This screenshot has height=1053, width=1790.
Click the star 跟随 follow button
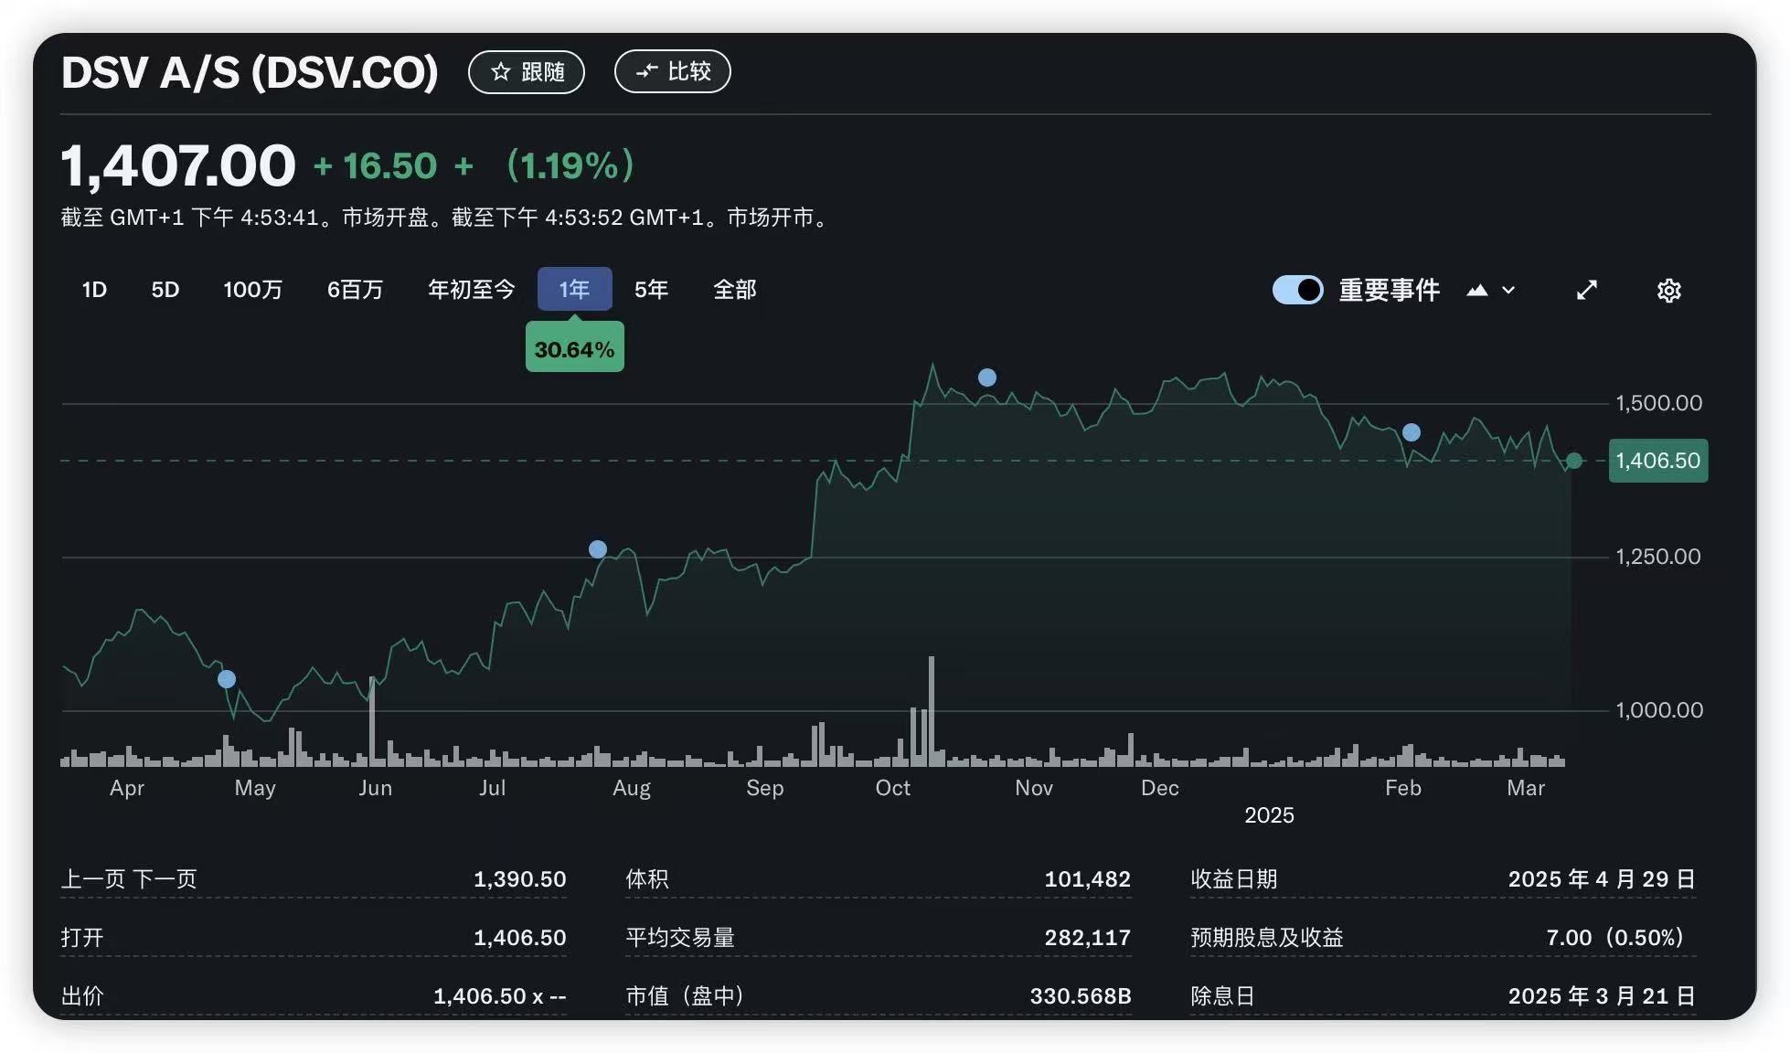[527, 72]
